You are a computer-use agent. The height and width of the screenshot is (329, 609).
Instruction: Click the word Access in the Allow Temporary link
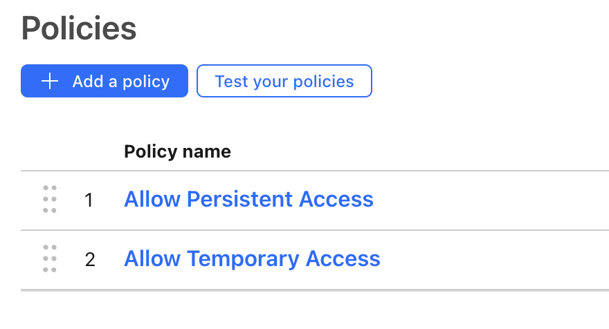(343, 258)
